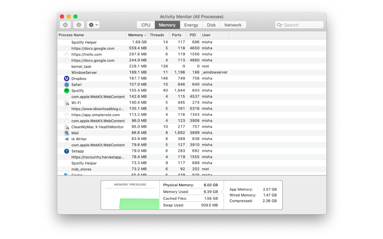Toggle sort order on Memory column header
Image resolution: width=383 pixels, height=239 pixels.
coord(137,35)
